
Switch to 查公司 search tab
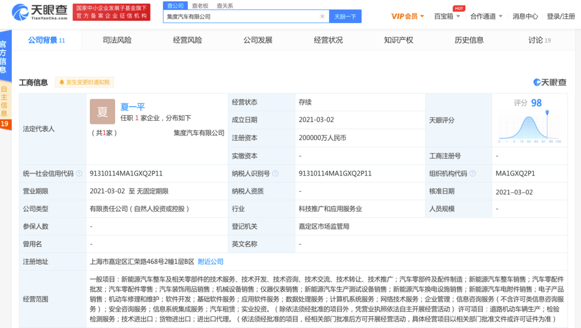pos(175,5)
